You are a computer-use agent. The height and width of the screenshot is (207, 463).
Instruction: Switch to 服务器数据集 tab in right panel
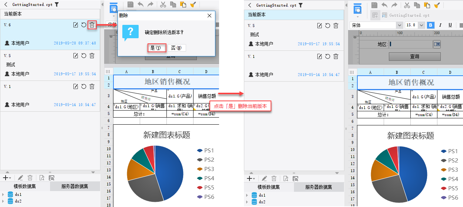[x=319, y=187]
